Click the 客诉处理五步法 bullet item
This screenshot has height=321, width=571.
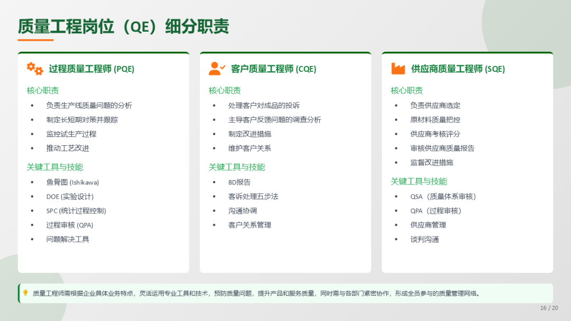253,196
